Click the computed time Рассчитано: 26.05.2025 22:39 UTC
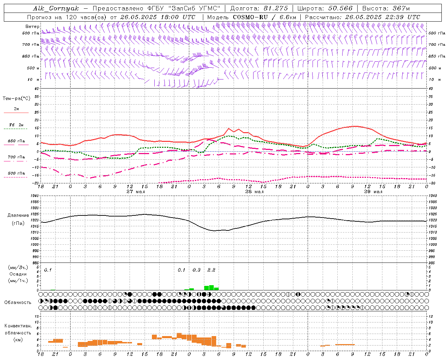Viewport: 447px width, 357px height. 362,17
